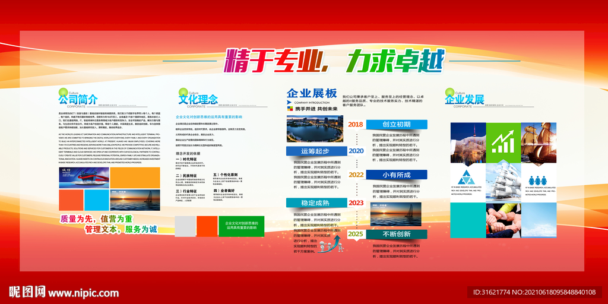Select the 2020 timeline year

356,151
